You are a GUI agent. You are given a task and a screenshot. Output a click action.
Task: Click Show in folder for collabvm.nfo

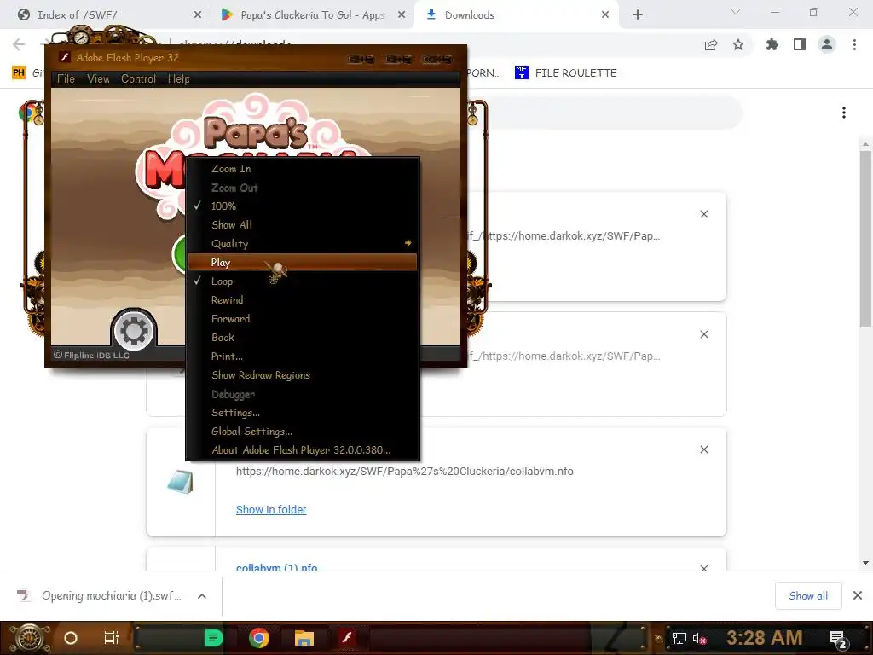(x=271, y=510)
